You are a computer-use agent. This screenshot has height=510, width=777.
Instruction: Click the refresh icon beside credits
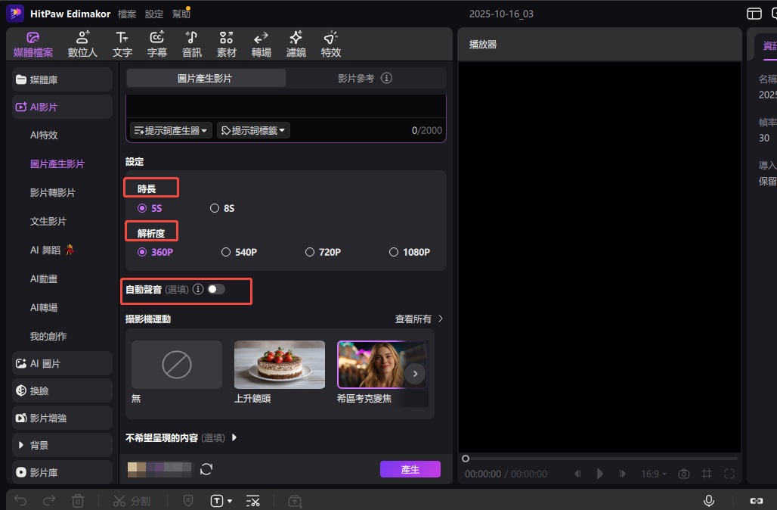click(206, 470)
